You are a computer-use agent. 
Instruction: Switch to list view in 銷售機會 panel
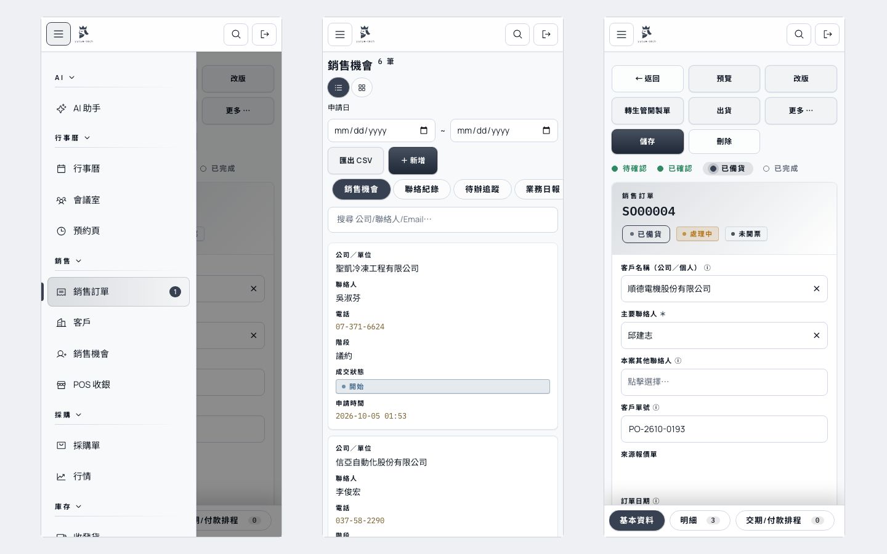pyautogui.click(x=338, y=87)
